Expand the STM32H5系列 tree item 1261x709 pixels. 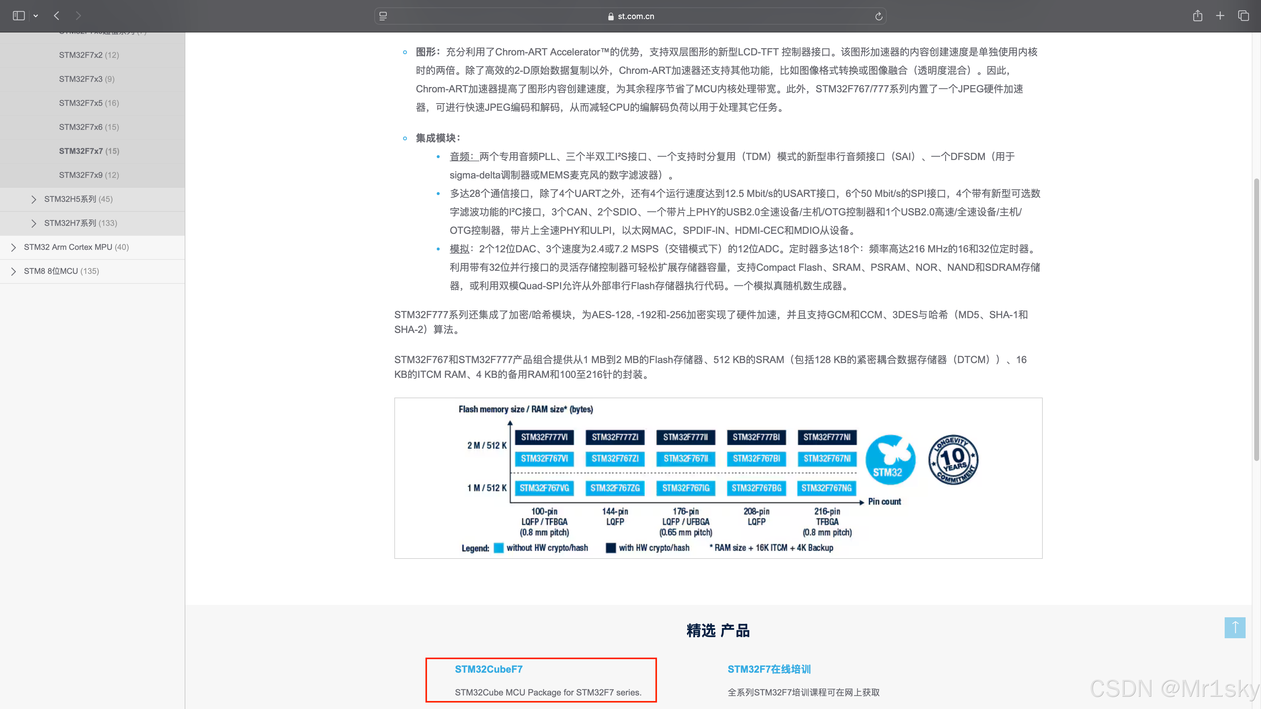(x=33, y=199)
